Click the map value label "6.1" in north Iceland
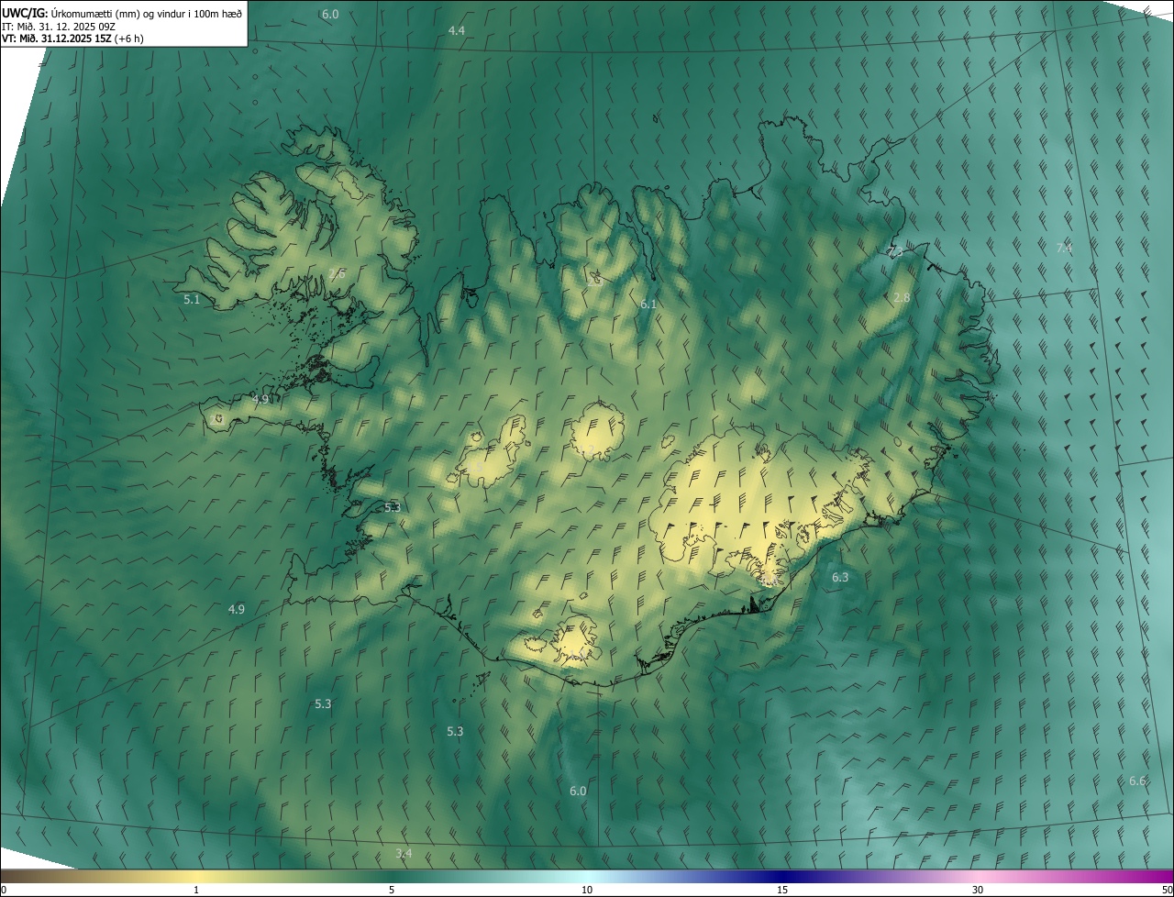The width and height of the screenshot is (1174, 897). [648, 304]
